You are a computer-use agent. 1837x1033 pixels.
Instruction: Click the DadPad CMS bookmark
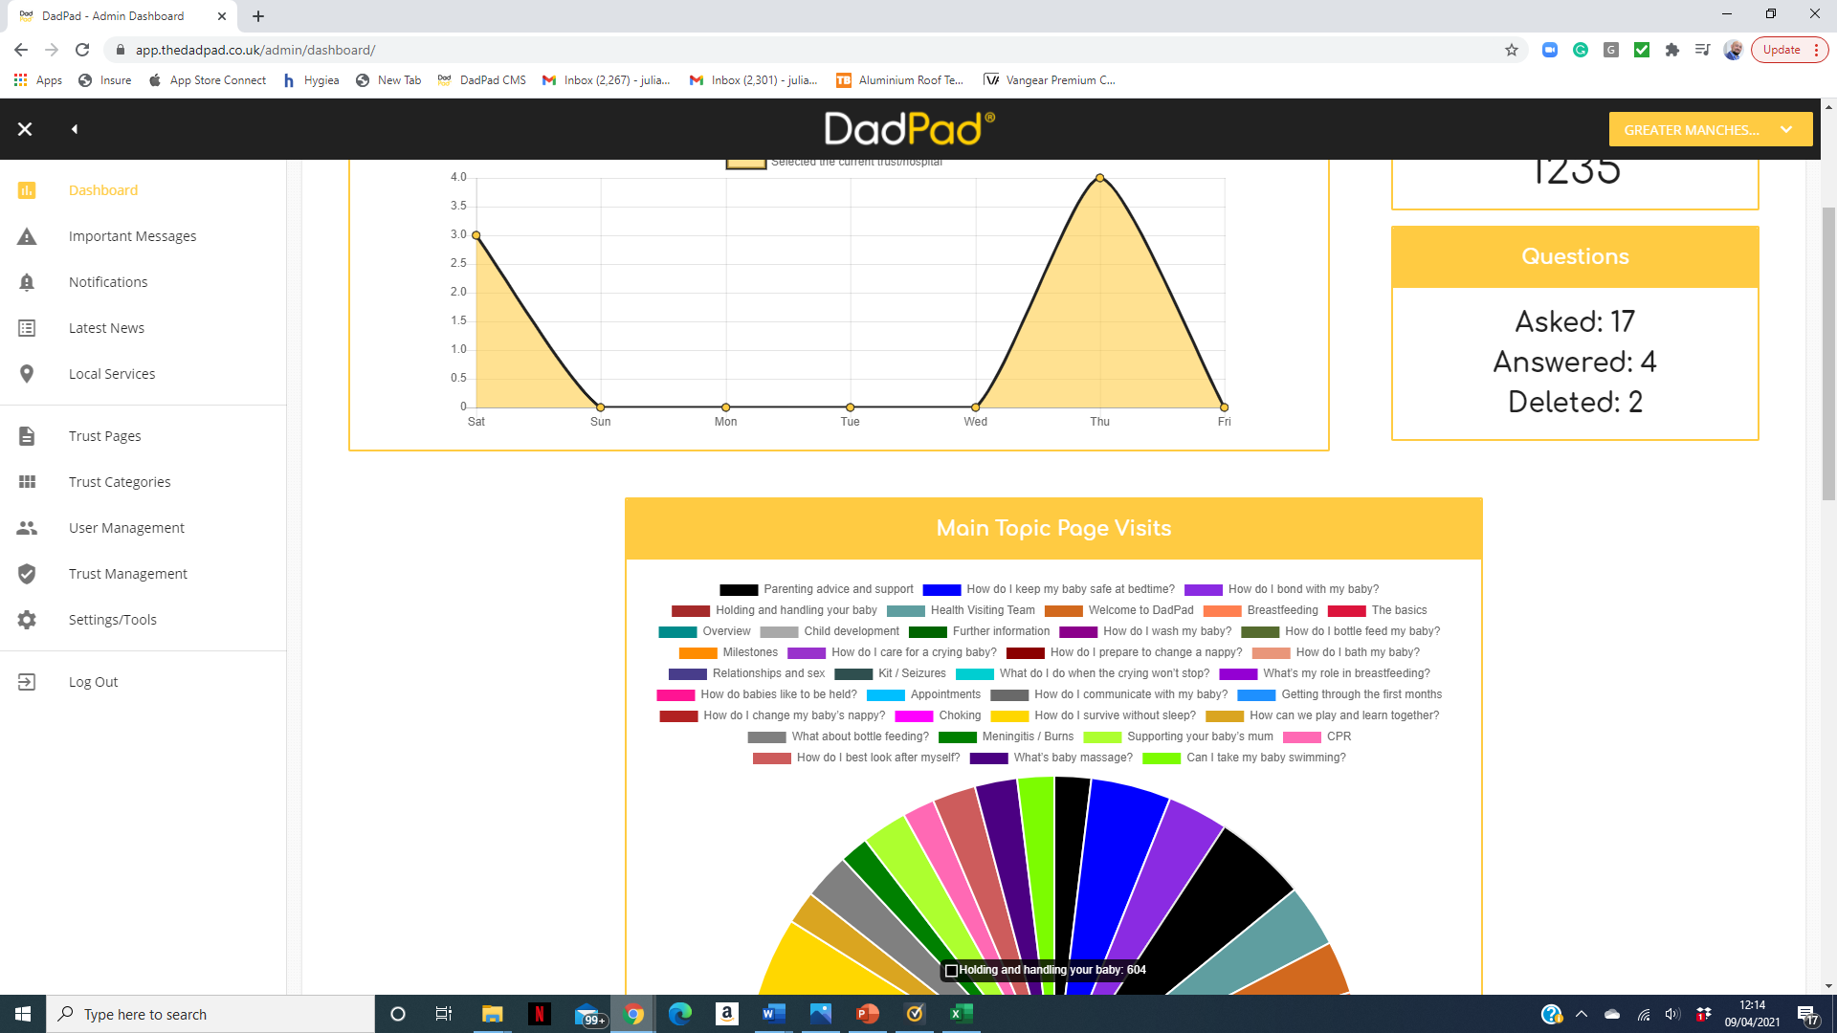(482, 80)
